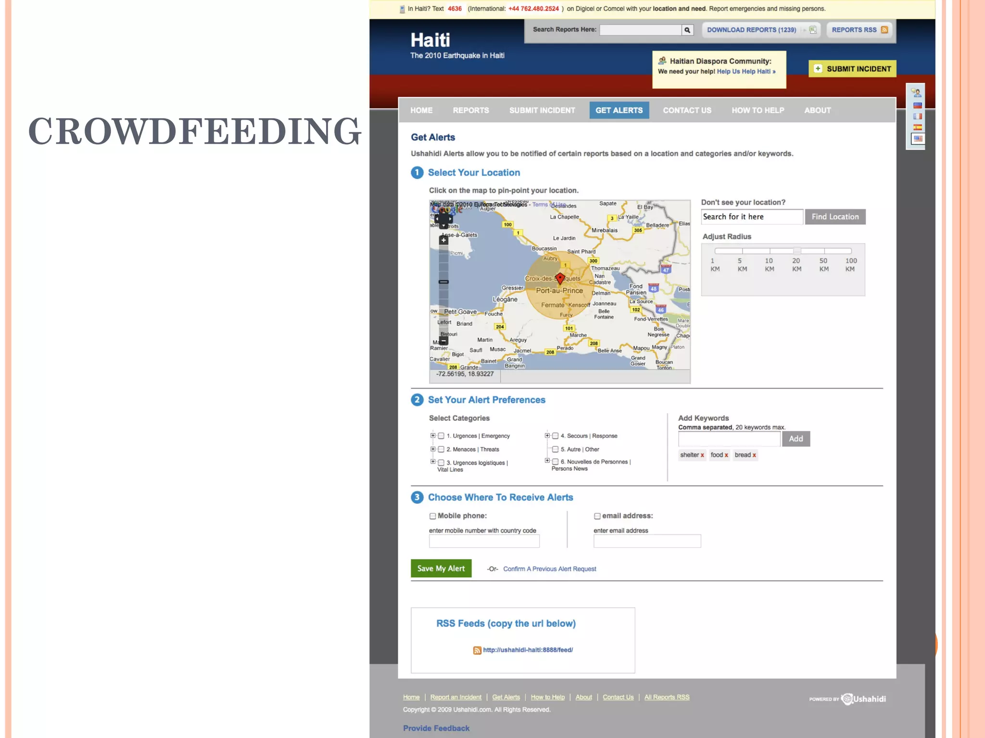The image size is (985, 738).
Task: Open Confirm A Previous Alert Request link
Action: click(x=549, y=569)
